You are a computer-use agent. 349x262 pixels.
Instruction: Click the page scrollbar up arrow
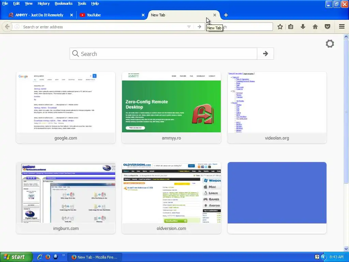(x=346, y=37)
